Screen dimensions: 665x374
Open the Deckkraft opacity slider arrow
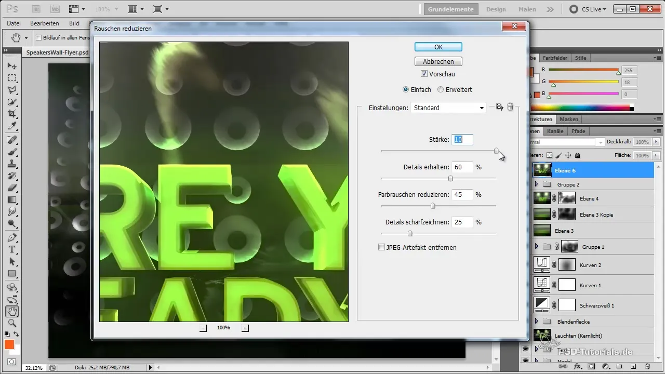656,142
